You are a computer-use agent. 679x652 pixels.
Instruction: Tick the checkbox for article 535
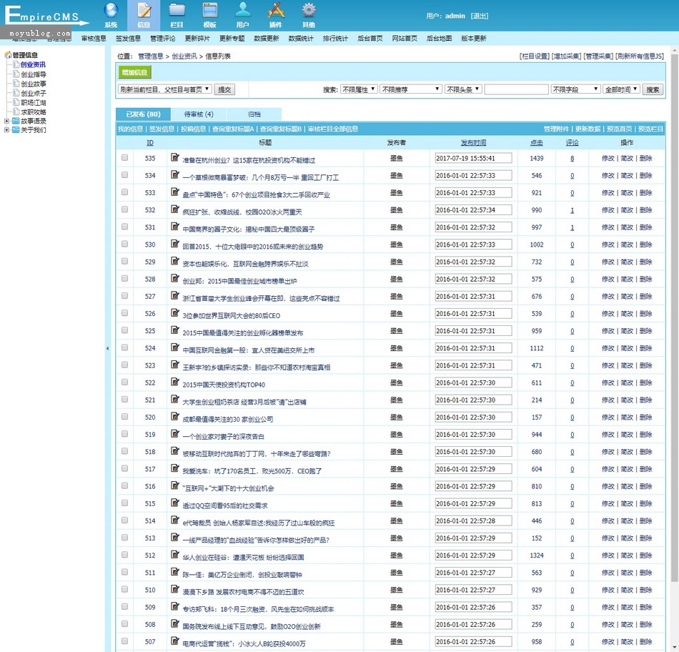click(x=124, y=158)
